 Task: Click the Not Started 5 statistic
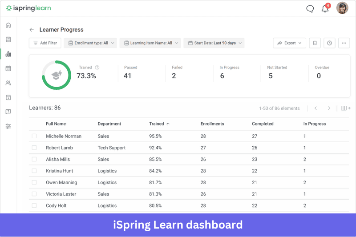277,72
